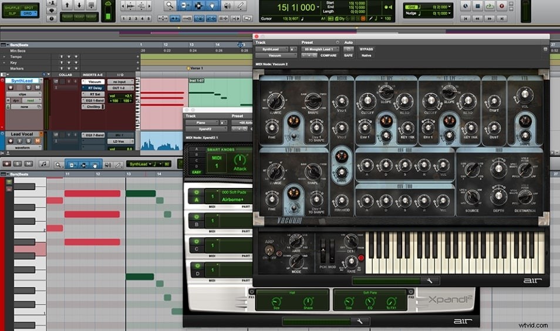Toggle Grid edit mode
The image size is (560, 331).
click(29, 13)
